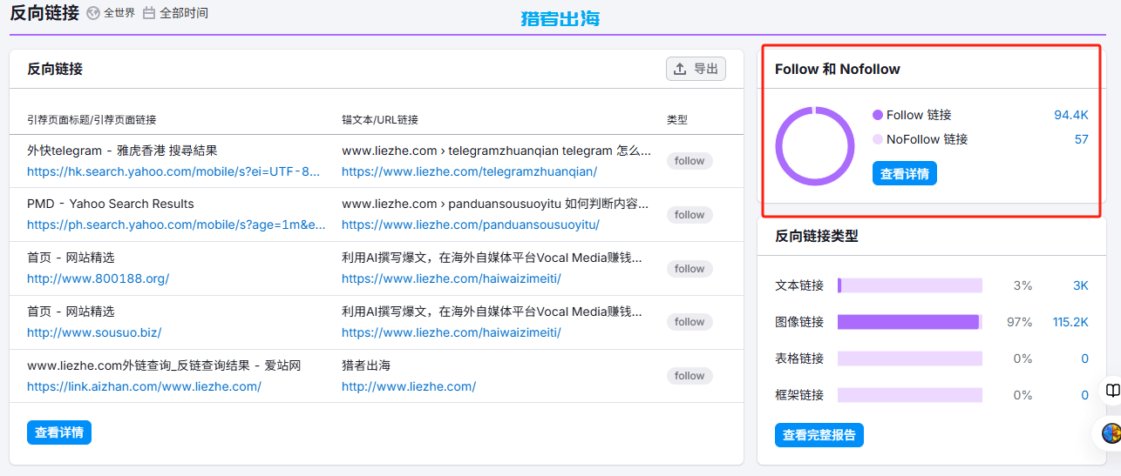Screen dimensions: 1121x476
Task: Click the export (导出) upload icon
Action: (681, 70)
